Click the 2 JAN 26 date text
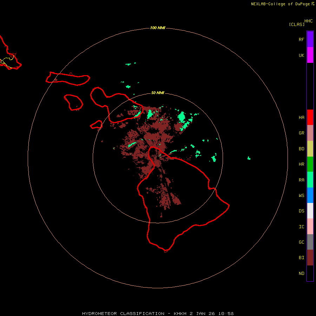 [x=203, y=314]
